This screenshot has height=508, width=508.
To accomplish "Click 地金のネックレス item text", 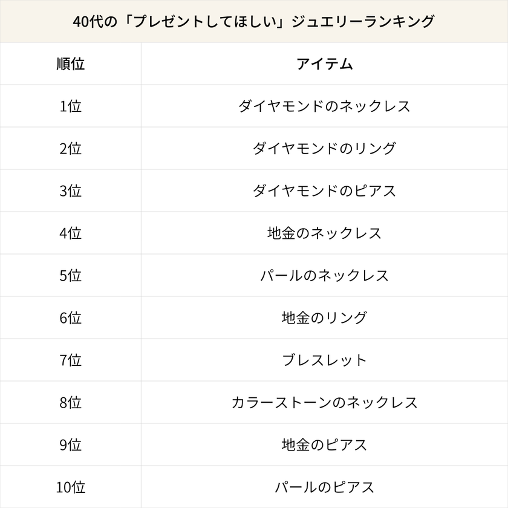I will pos(324,233).
